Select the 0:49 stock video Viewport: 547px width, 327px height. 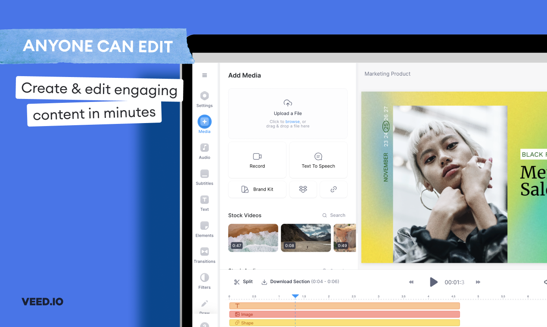point(345,238)
